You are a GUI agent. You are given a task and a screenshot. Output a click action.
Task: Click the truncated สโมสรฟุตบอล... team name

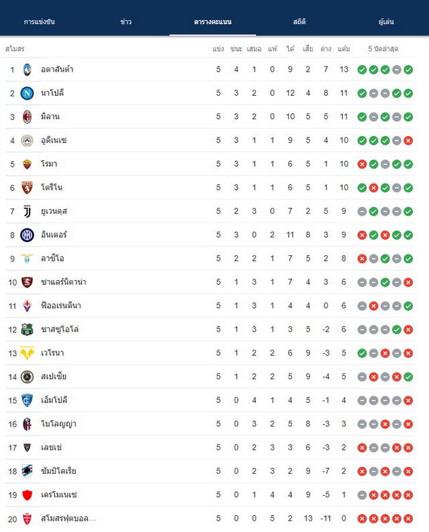coord(68,519)
